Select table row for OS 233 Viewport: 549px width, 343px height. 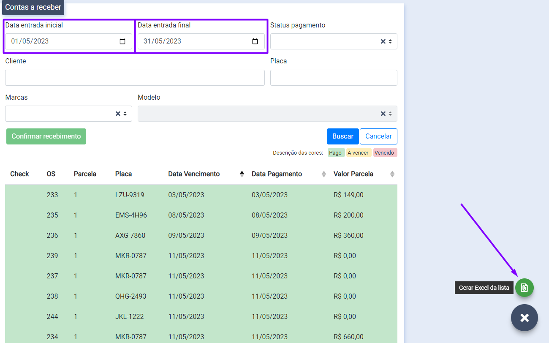coord(201,195)
